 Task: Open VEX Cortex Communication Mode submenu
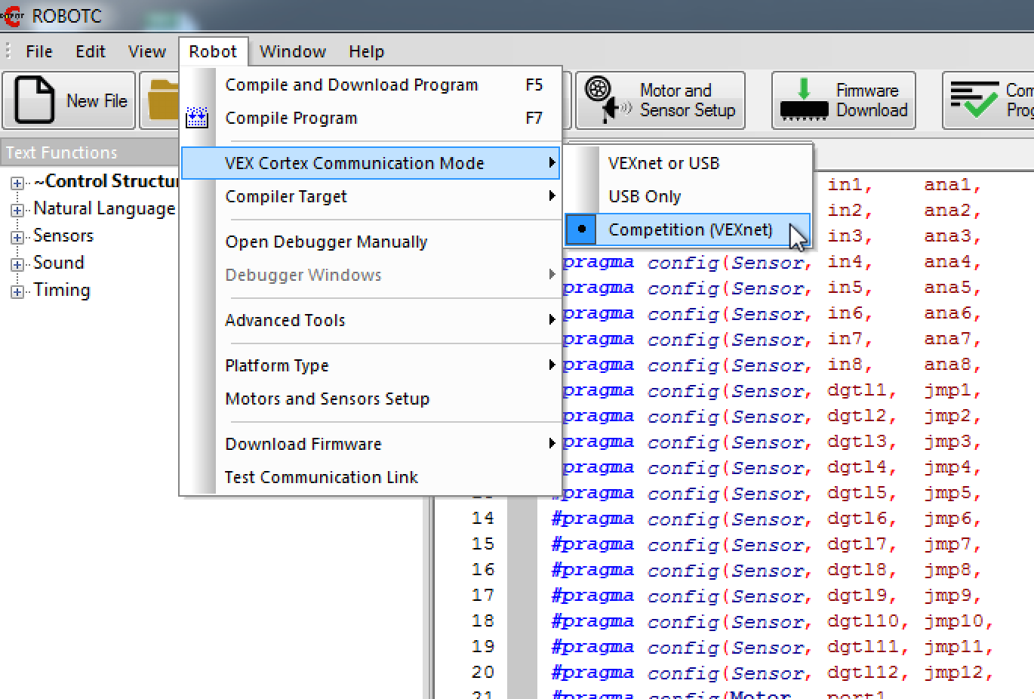point(370,163)
